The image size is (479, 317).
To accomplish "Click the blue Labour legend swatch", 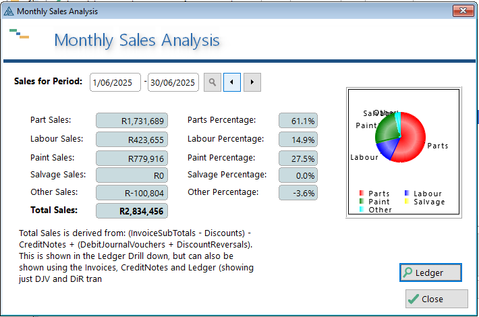I will [x=407, y=193].
